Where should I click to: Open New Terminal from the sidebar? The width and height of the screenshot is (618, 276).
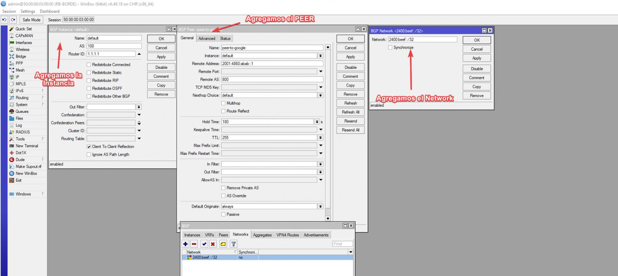(x=26, y=146)
